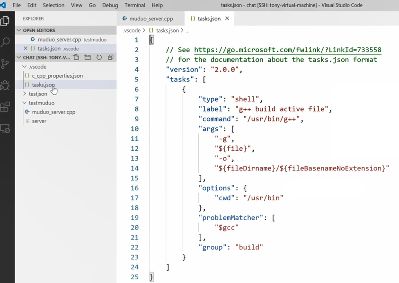The image size is (399, 283).
Task: Collapse the OPEN EDITORS section
Action: coord(39,30)
